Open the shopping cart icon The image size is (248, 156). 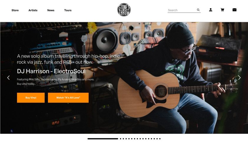pos(222,10)
